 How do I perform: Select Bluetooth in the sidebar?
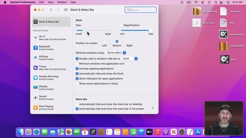coord(51,48)
